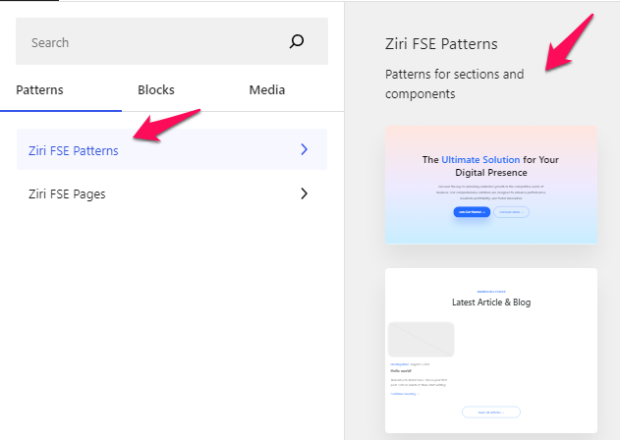The height and width of the screenshot is (440, 620).
Task: Insert the Ultimate Solution hero pattern
Action: pos(491,185)
